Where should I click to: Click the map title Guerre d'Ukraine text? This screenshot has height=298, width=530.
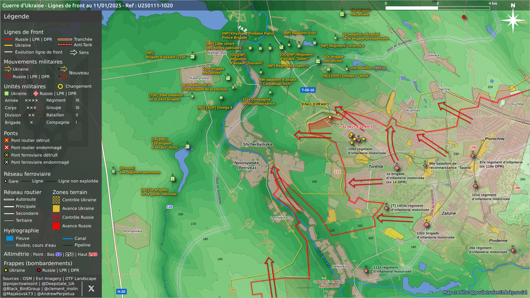click(88, 6)
